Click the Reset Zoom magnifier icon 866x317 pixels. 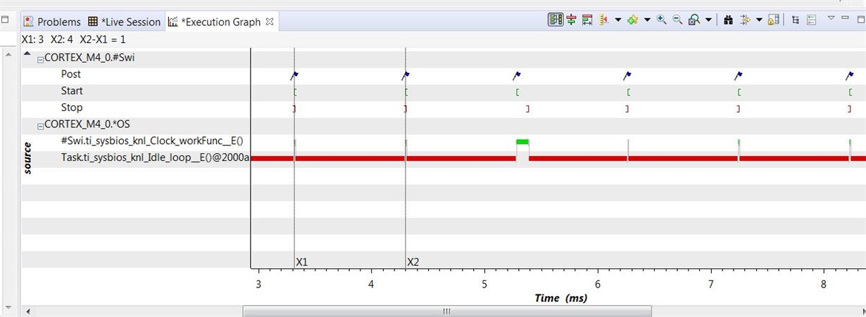point(694,20)
